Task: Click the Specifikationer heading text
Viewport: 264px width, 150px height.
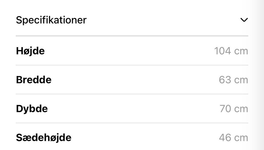Action: (x=51, y=20)
